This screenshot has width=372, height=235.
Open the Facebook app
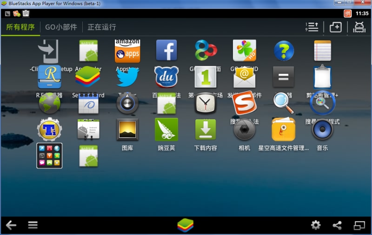(x=166, y=50)
